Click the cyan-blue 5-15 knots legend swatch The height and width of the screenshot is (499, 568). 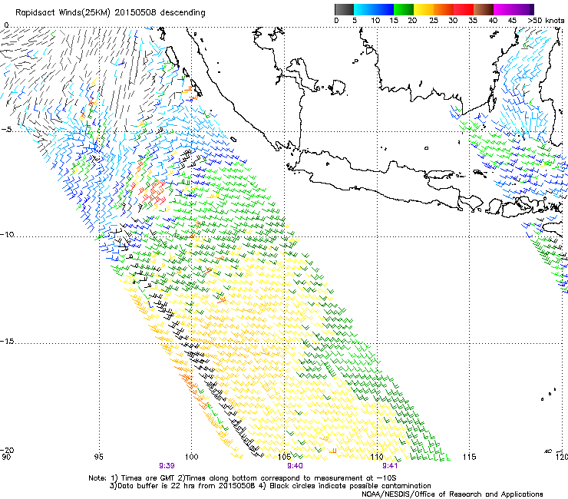pyautogui.click(x=374, y=9)
